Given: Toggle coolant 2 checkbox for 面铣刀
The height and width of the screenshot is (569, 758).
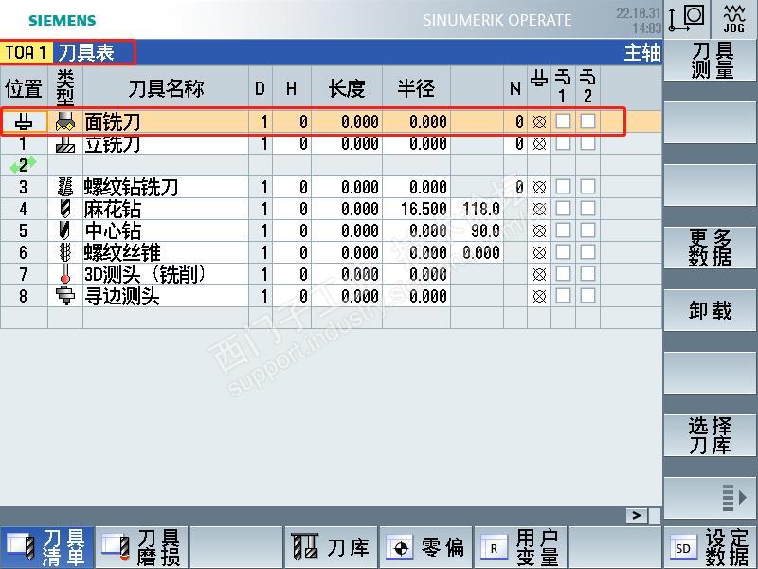Looking at the screenshot, I should tap(587, 121).
